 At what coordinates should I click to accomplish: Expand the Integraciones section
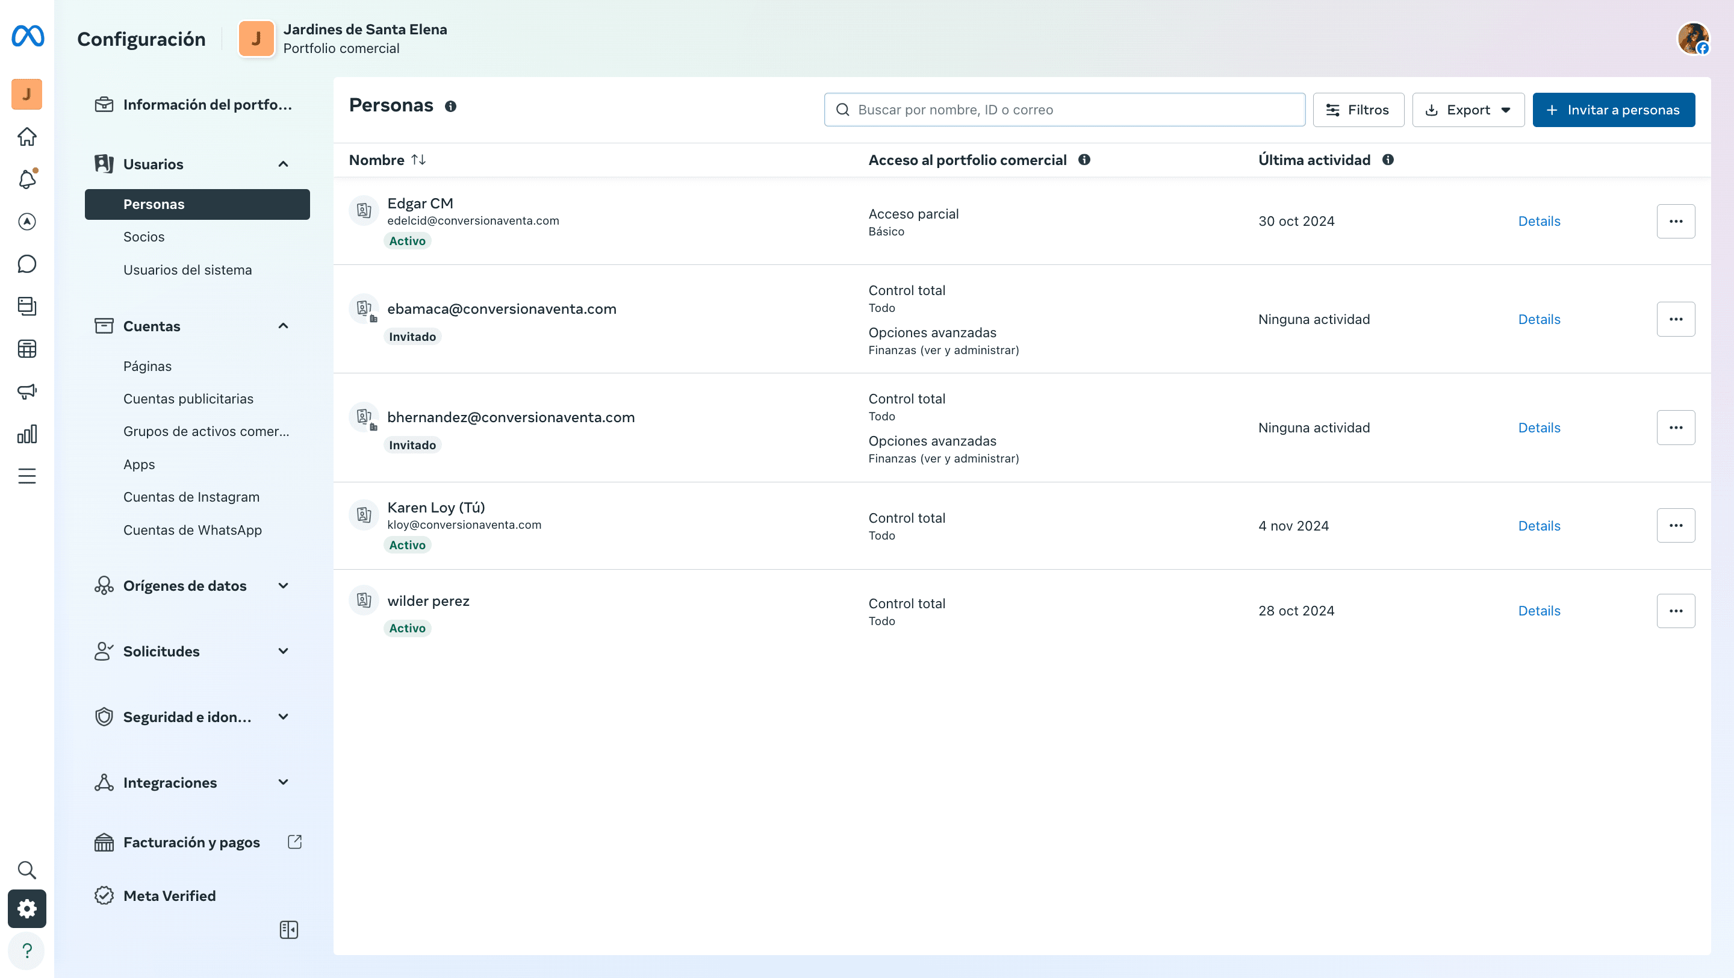point(284,782)
